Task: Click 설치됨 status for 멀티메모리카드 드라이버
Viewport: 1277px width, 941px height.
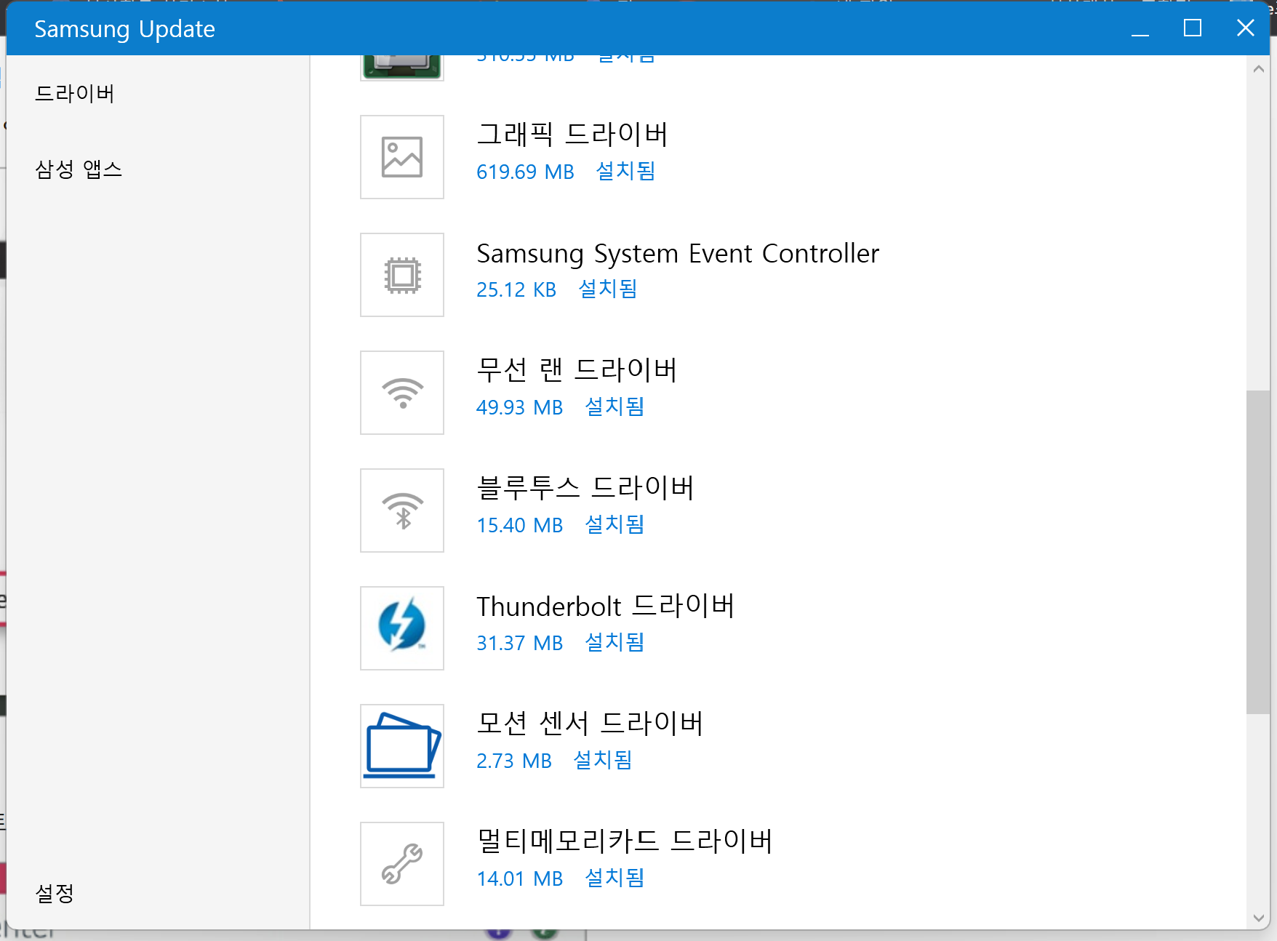Action: (x=615, y=878)
